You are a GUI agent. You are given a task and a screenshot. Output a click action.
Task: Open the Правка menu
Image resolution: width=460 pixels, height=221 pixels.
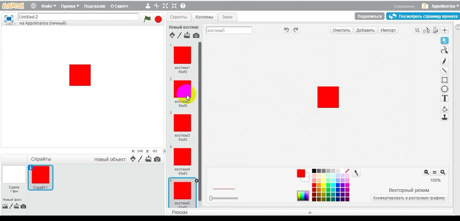70,6
